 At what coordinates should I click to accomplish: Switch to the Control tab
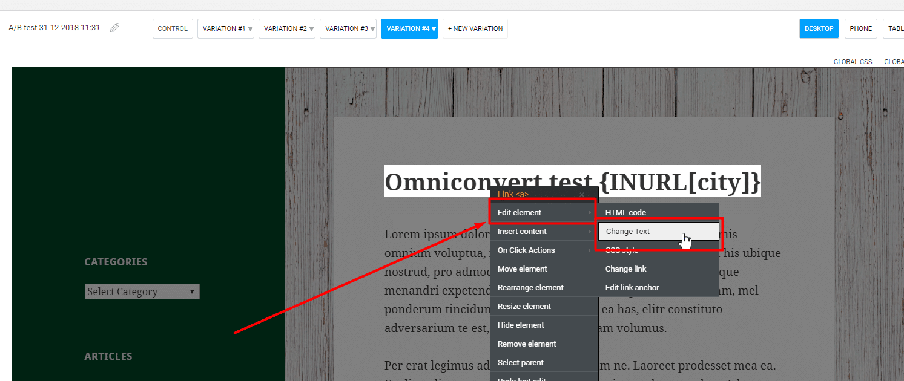pos(173,28)
